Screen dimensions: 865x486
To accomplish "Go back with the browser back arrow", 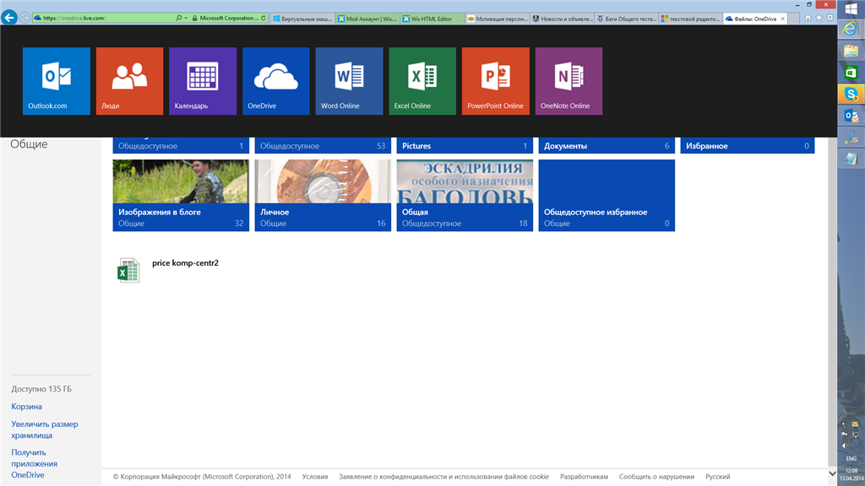I will click(8, 18).
